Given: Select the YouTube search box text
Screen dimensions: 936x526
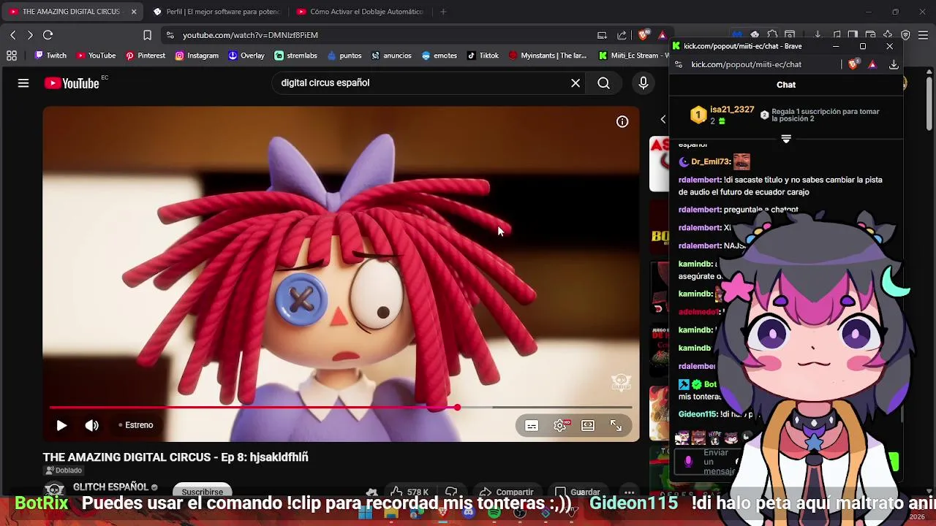Looking at the screenshot, I should point(325,83).
